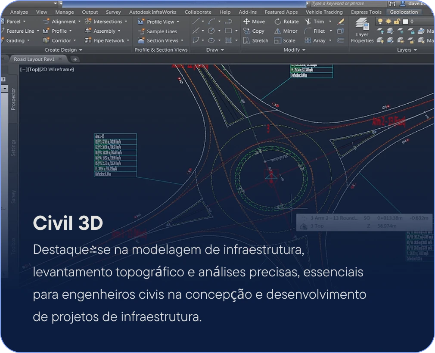Screen dimensions: 435x353
Task: Open the signed-in user account menu
Action: (413, 3)
